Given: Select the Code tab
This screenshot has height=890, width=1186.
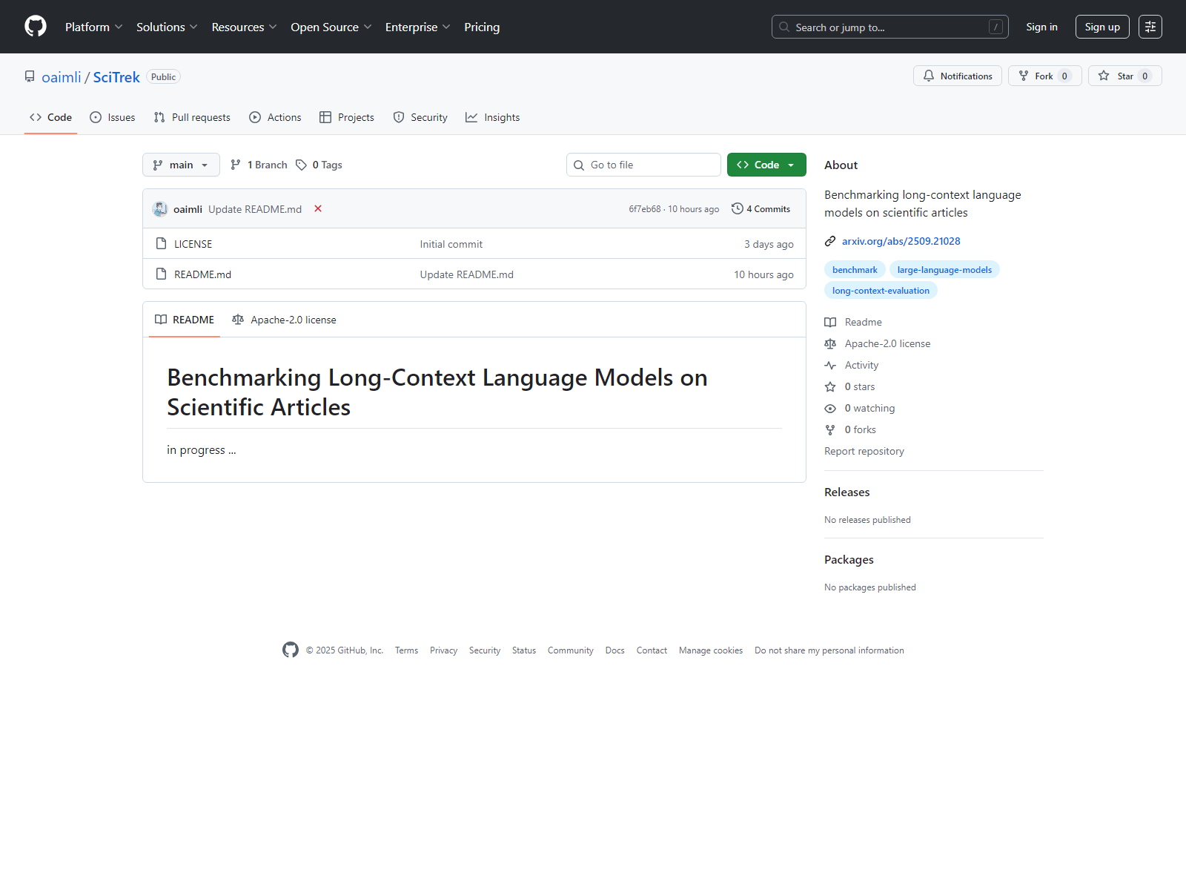Looking at the screenshot, I should coord(50,117).
